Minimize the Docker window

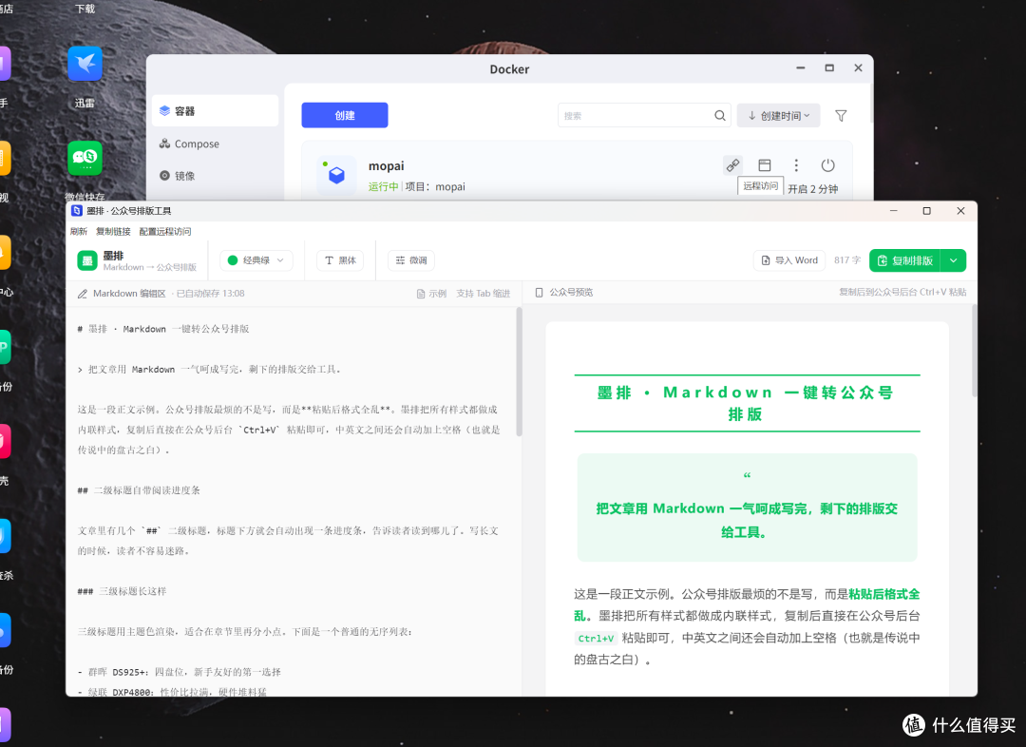pyautogui.click(x=800, y=68)
